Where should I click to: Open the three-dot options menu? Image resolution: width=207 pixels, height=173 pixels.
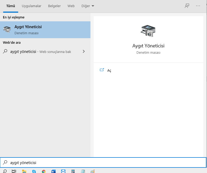pyautogui.click(x=198, y=6)
